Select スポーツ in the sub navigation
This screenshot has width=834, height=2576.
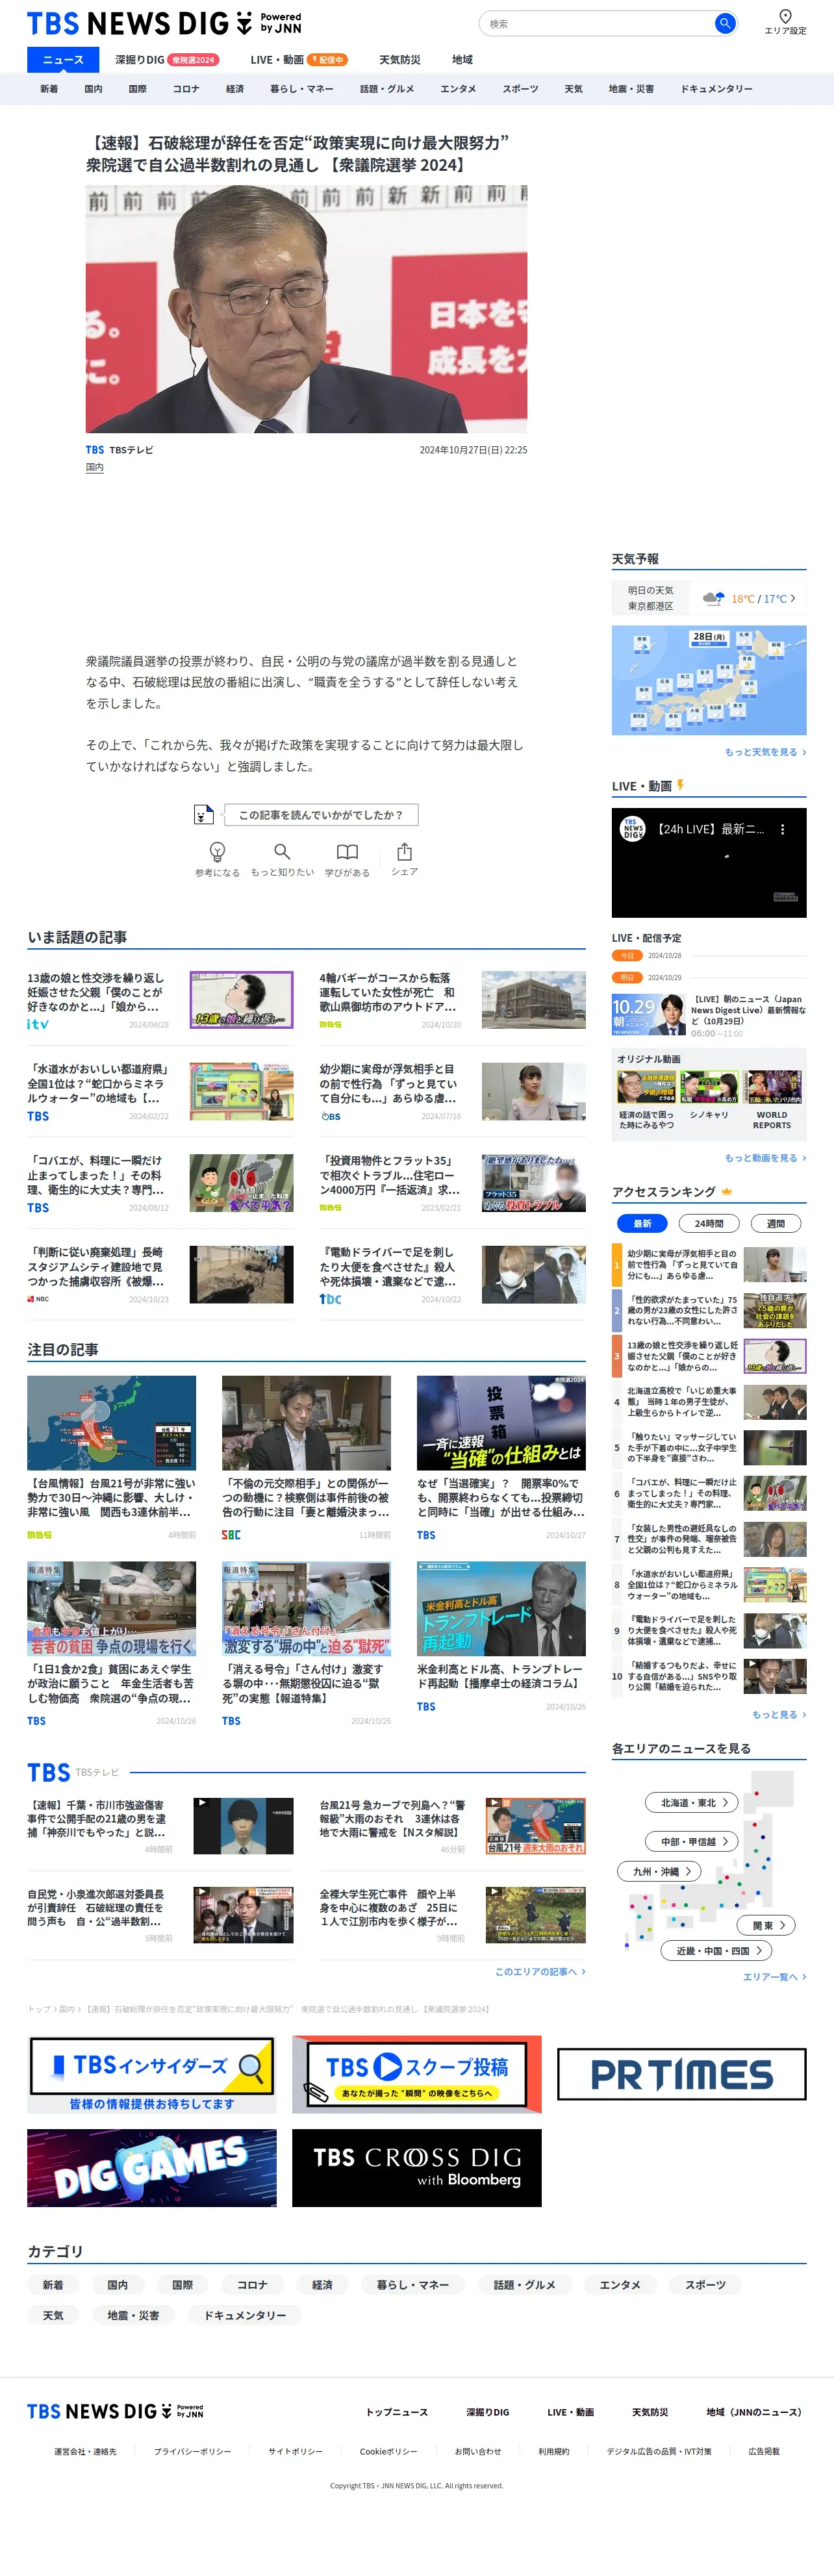point(520,89)
